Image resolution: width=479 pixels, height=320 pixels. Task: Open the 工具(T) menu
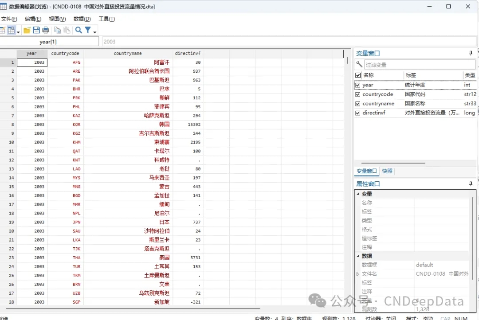coord(106,19)
